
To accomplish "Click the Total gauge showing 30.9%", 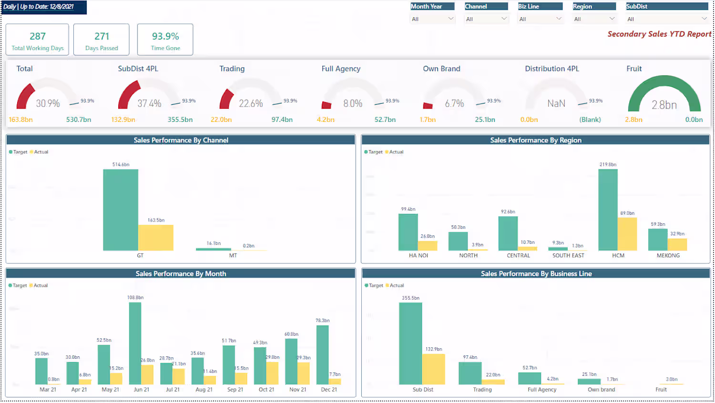I will coord(48,96).
